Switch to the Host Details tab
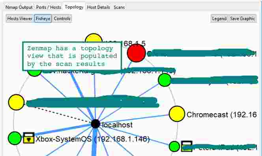 coord(98,7)
